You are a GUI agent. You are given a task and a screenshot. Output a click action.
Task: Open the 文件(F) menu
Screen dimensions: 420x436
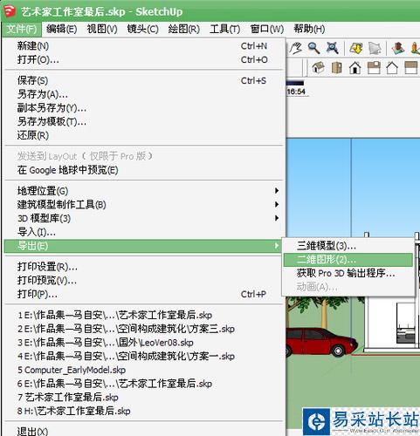(x=22, y=29)
